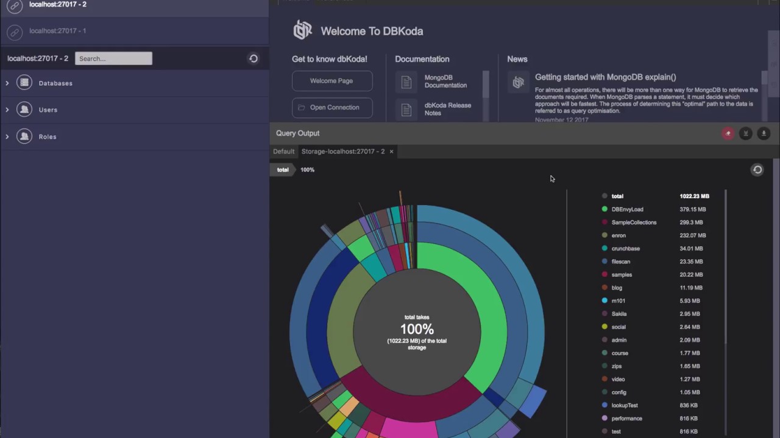Image resolution: width=780 pixels, height=438 pixels.
Task: Expand the Roles node
Action: (x=7, y=136)
